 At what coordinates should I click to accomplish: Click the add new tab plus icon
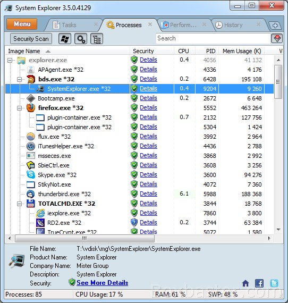[x=275, y=26]
